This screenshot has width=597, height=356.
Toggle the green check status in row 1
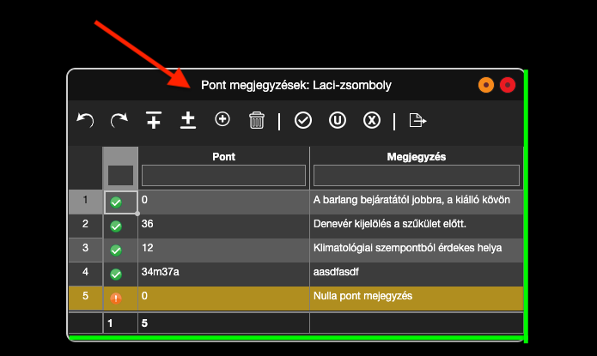point(116,202)
